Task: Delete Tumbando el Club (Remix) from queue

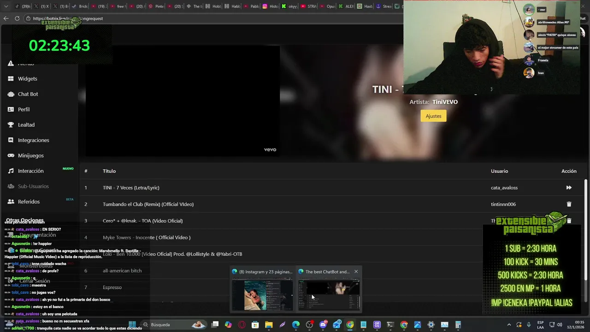Action: [x=569, y=204]
